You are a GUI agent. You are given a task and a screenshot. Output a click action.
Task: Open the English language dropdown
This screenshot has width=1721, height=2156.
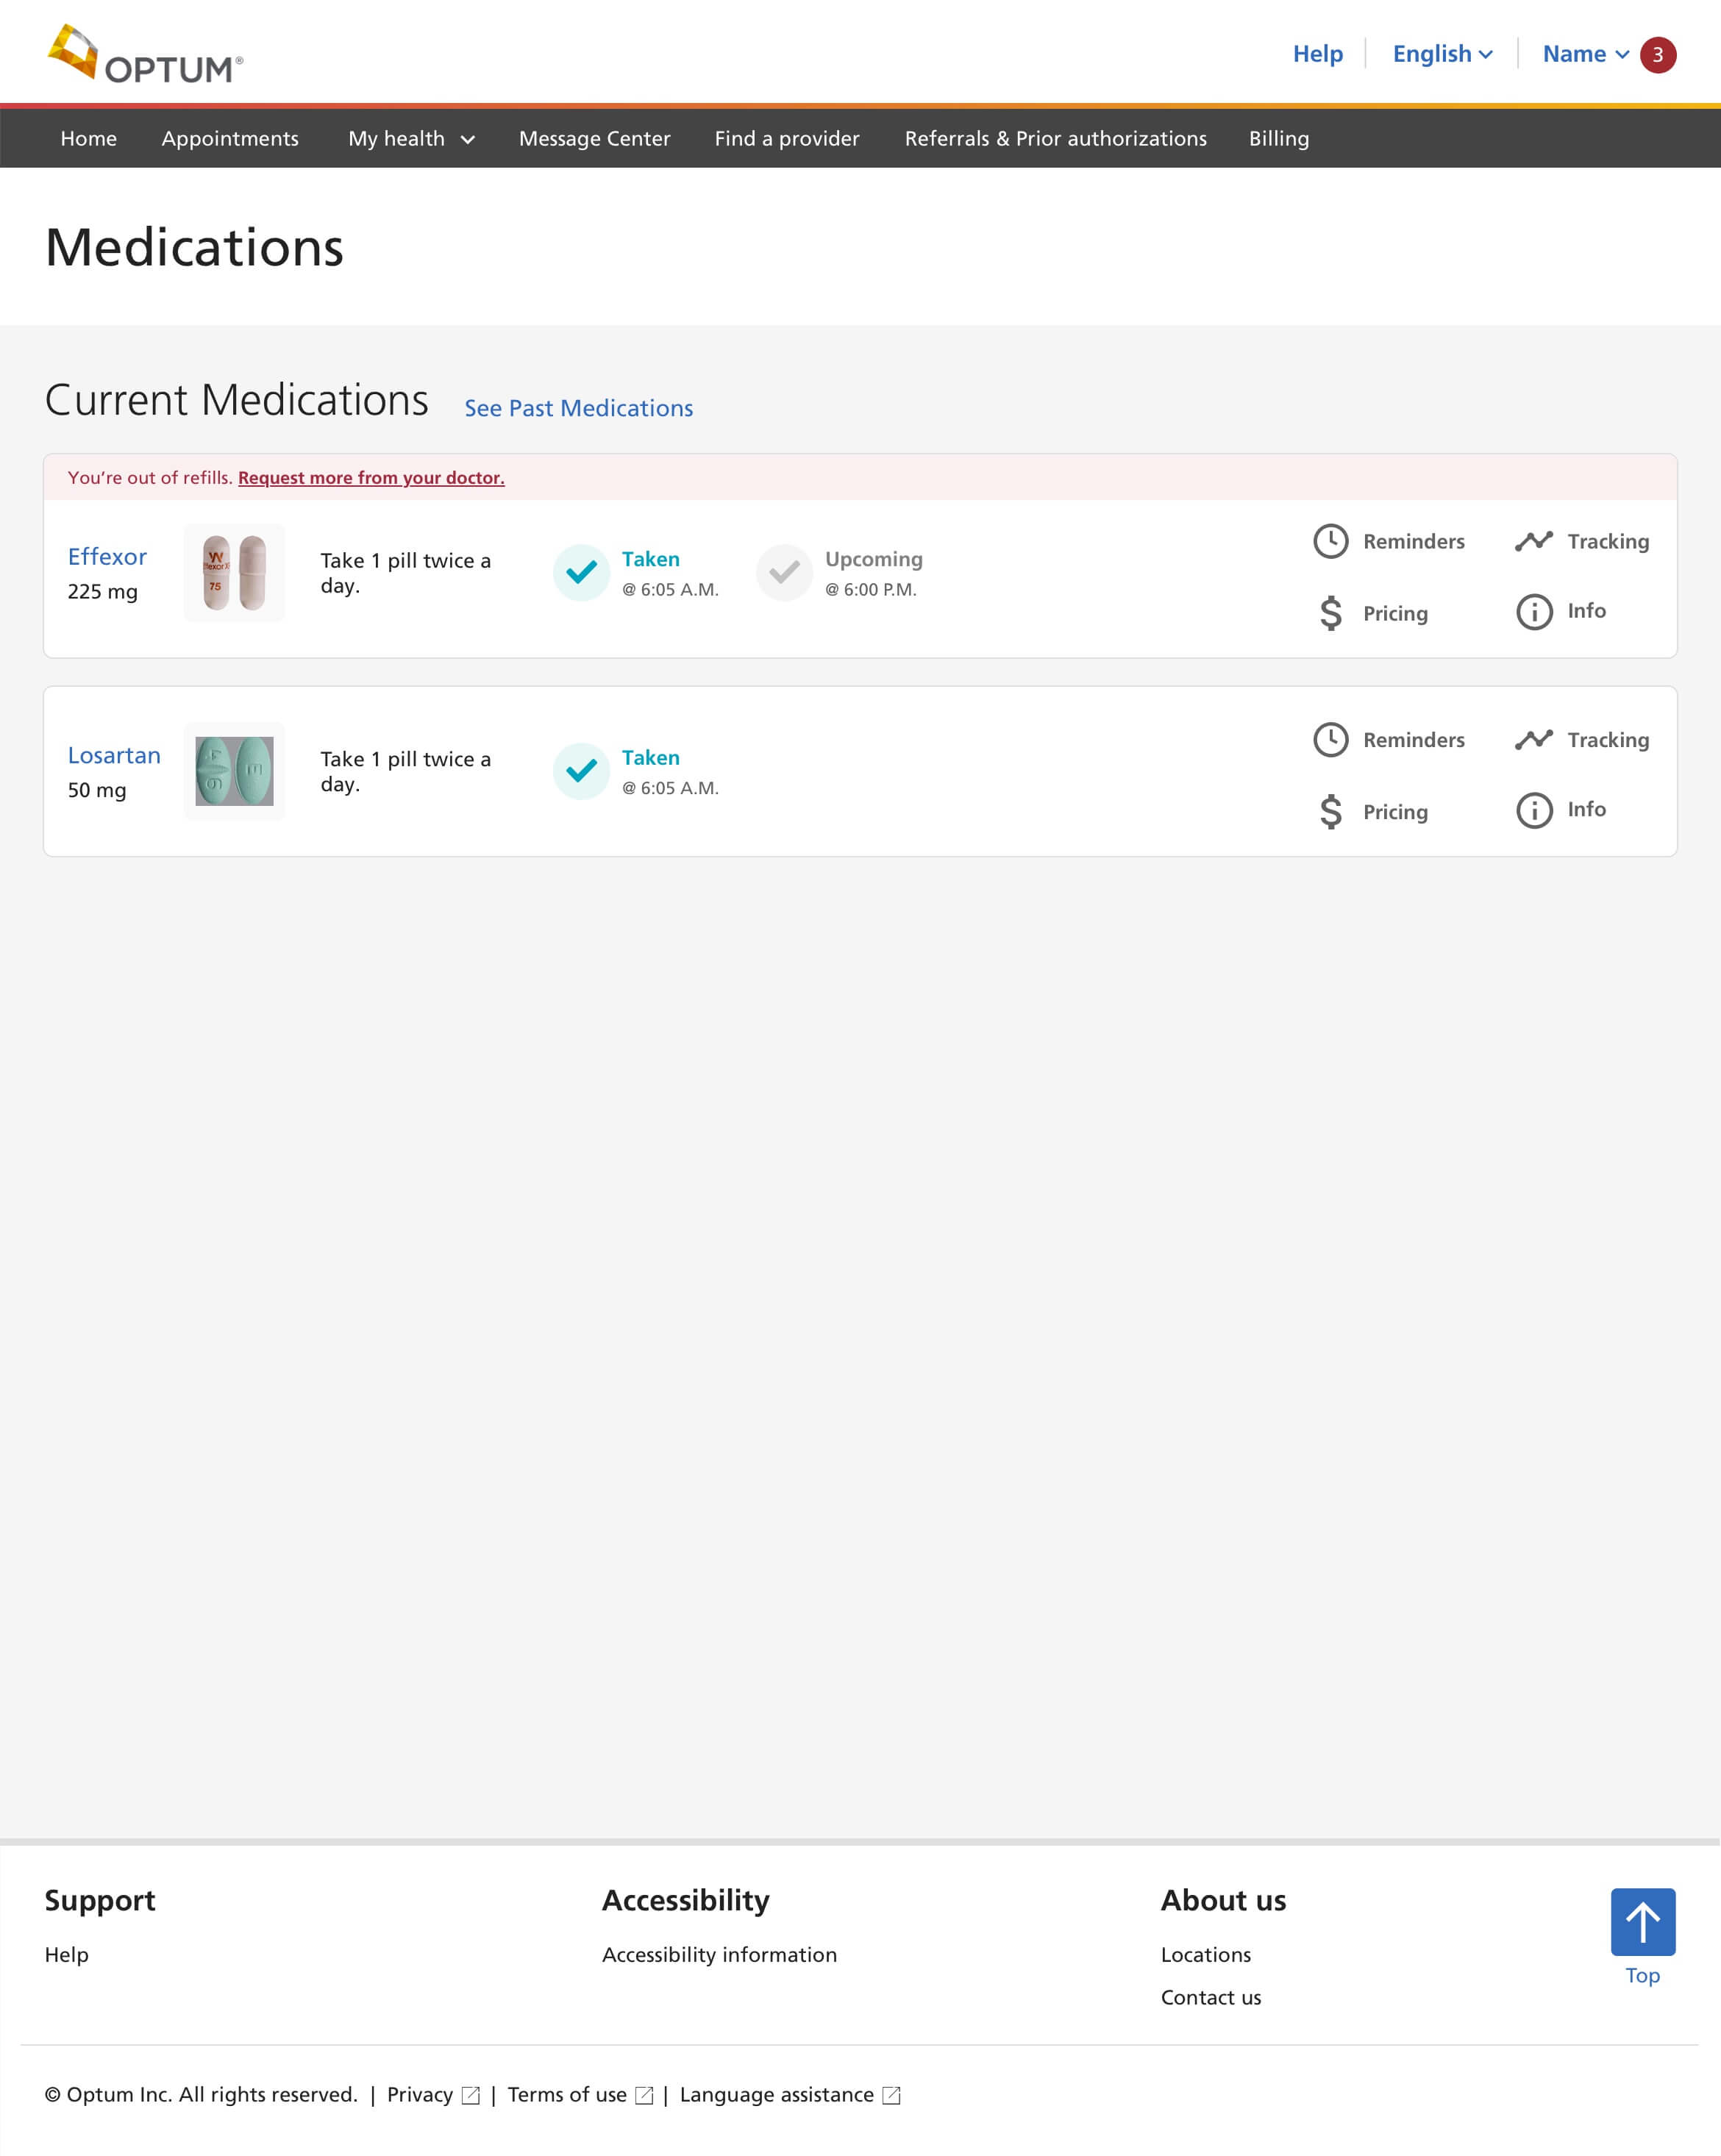click(1441, 54)
